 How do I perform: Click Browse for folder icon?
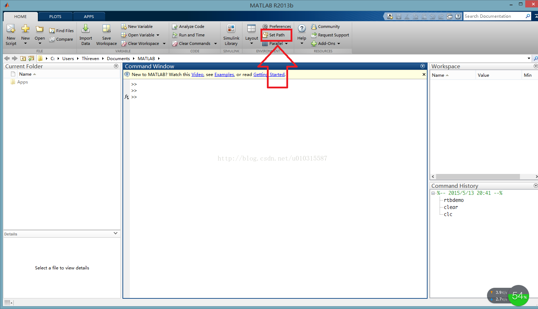31,58
